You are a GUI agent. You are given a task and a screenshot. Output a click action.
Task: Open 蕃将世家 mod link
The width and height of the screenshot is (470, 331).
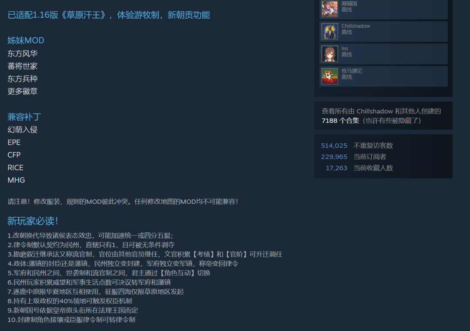click(x=23, y=66)
